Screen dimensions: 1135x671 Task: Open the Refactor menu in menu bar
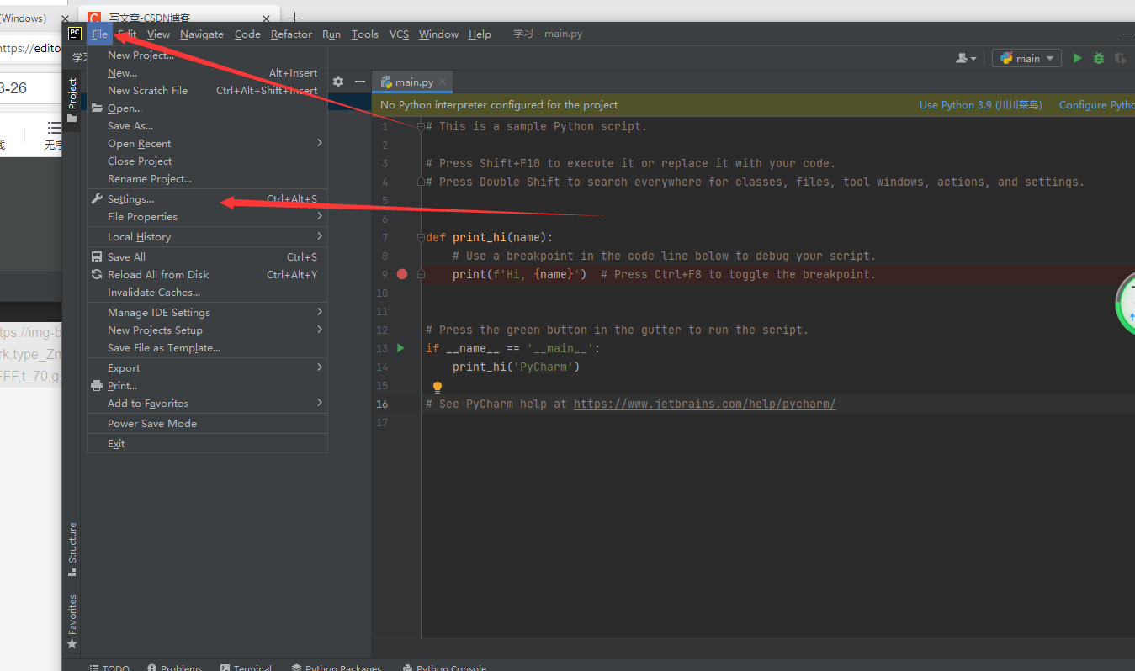click(291, 34)
